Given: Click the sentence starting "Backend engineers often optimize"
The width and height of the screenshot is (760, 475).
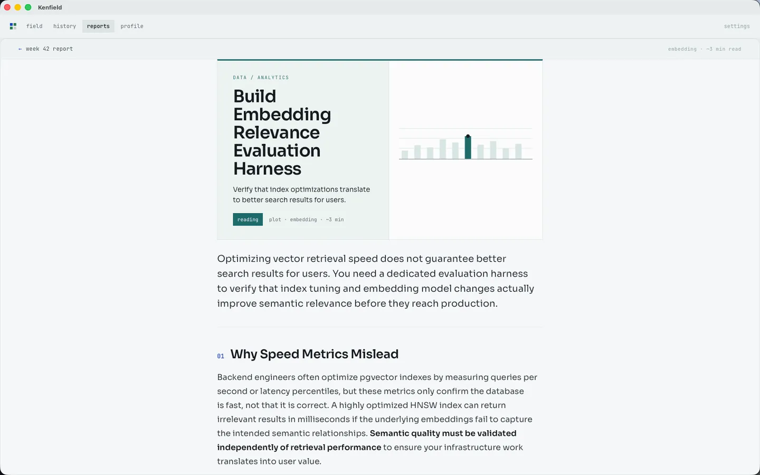Looking at the screenshot, I should point(377,391).
